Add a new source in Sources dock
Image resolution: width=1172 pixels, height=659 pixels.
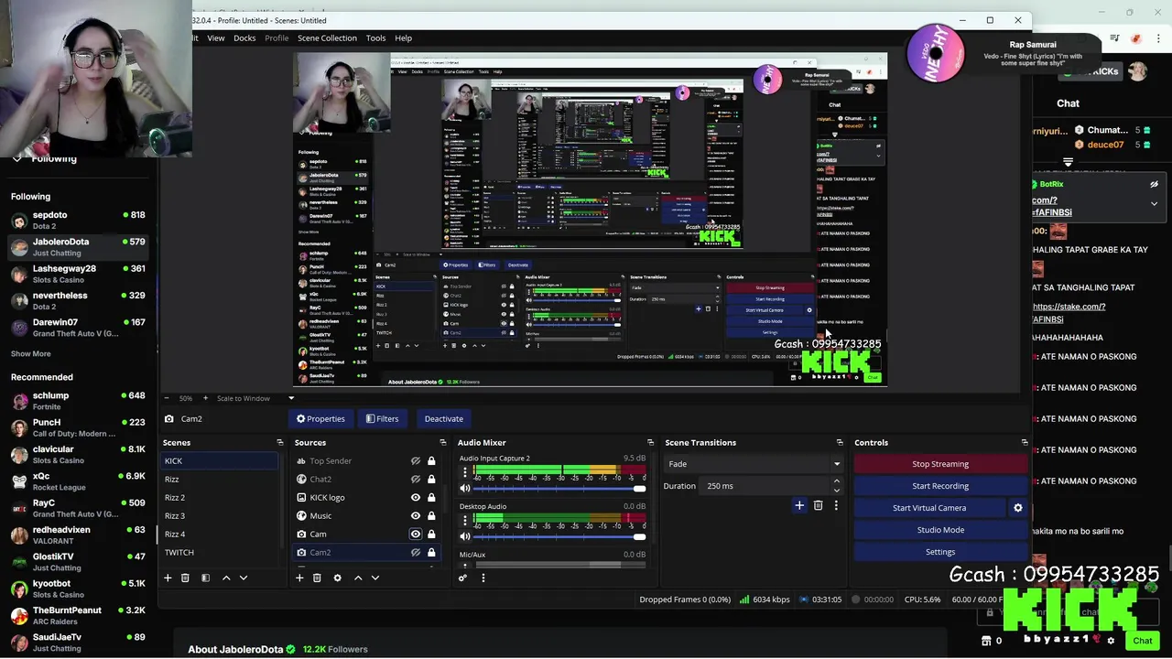point(299,578)
